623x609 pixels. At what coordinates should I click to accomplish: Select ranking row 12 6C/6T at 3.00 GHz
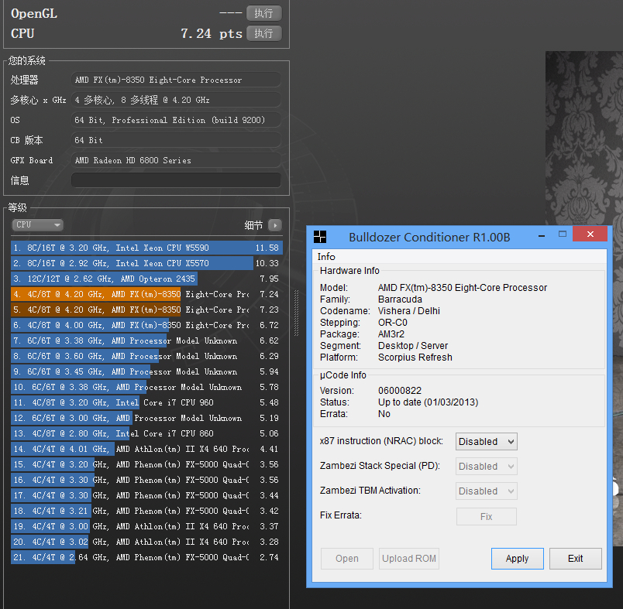tap(146, 418)
